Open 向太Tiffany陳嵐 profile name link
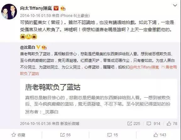Screen dimensions: 181x140 click(36, 8)
